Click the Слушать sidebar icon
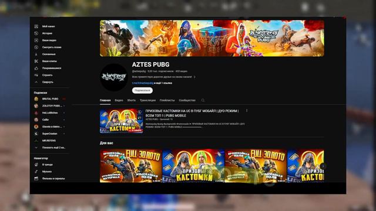The width and height of the screenshot is (376, 211). click(36, 75)
